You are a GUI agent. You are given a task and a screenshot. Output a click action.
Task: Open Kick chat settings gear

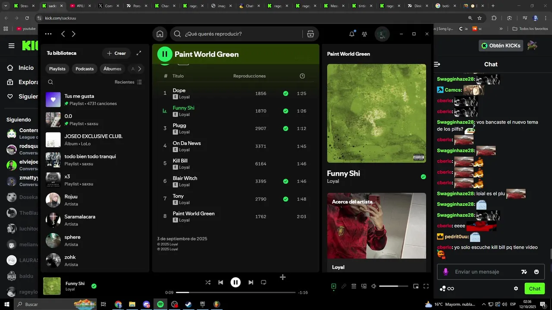pyautogui.click(x=516, y=288)
